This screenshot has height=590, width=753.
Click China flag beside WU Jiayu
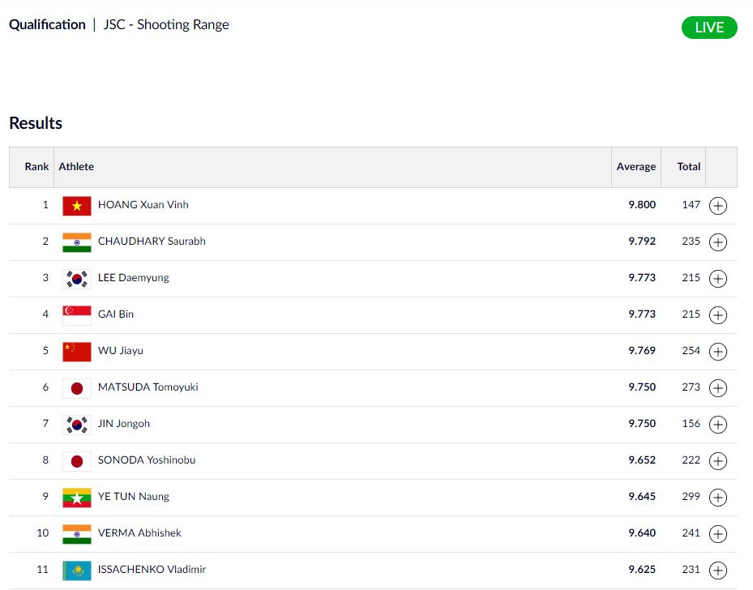point(77,352)
